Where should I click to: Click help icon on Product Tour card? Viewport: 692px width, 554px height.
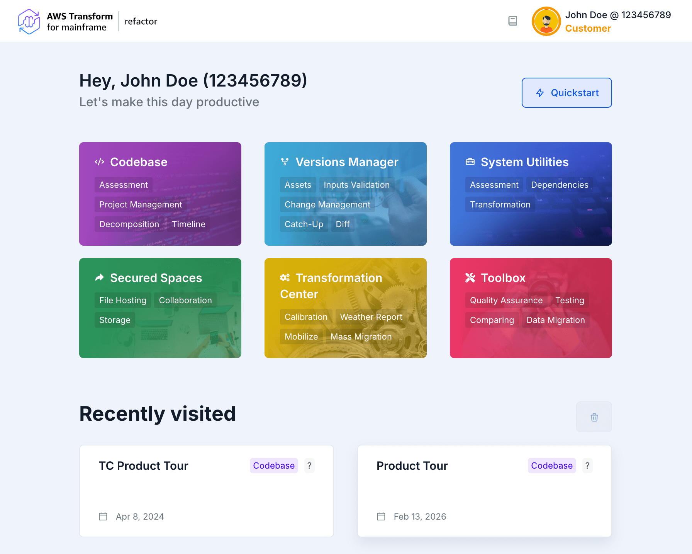pos(587,466)
